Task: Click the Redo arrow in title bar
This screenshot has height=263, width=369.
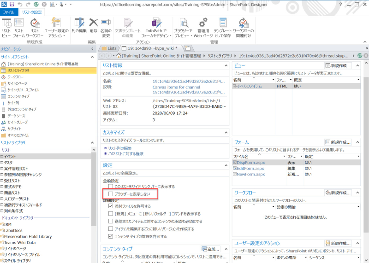Action: (x=28, y=4)
